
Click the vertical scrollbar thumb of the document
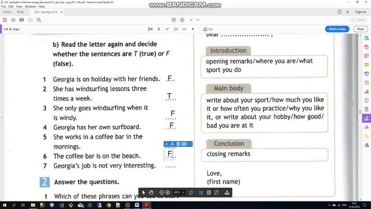tap(361, 112)
